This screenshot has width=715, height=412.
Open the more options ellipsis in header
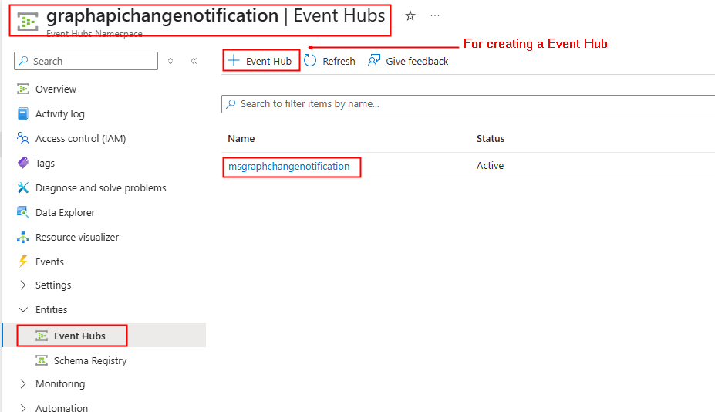[x=435, y=16]
